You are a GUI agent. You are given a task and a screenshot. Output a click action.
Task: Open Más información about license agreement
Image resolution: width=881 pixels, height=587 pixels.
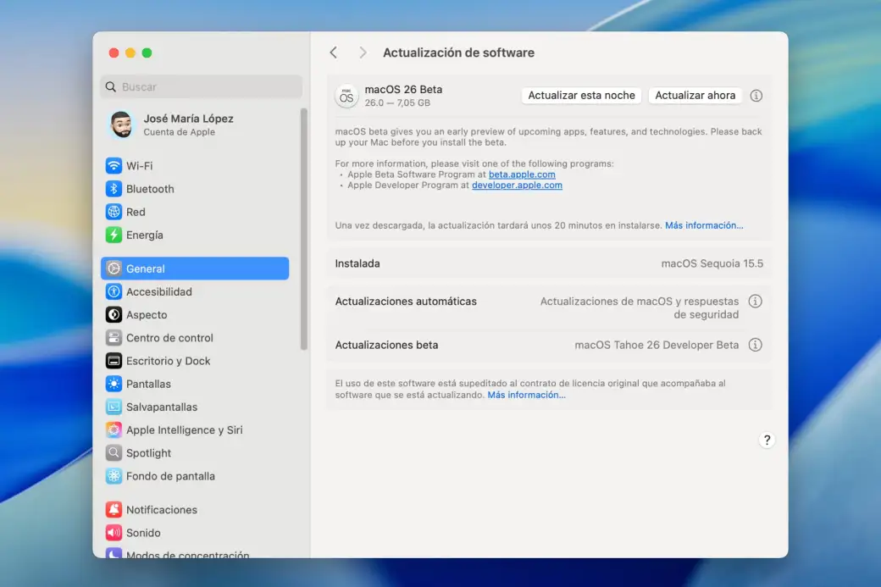pyautogui.click(x=526, y=395)
